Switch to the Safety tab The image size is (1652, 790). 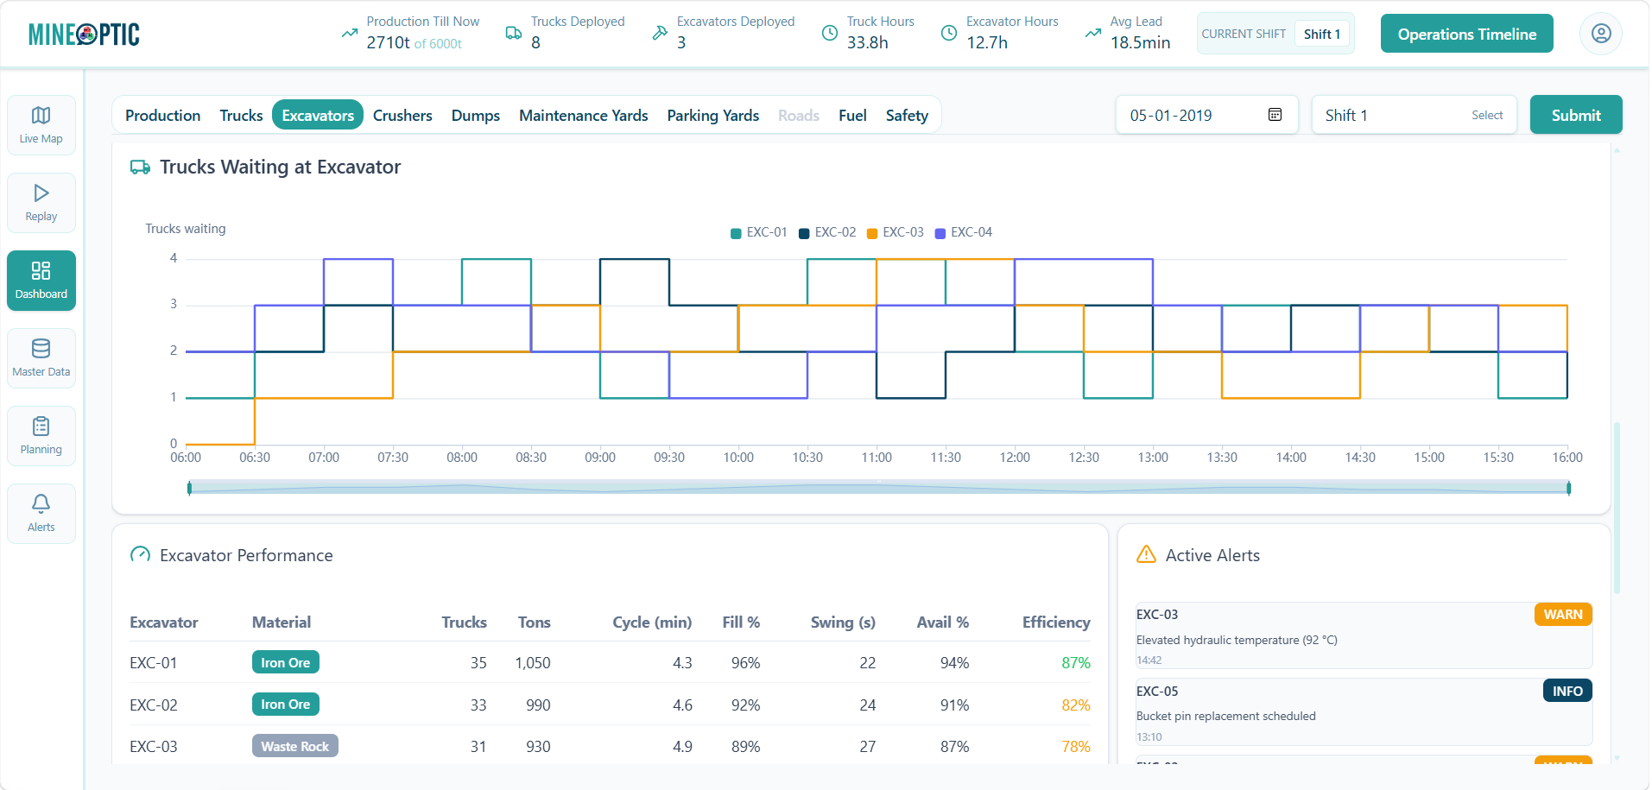pyautogui.click(x=907, y=116)
